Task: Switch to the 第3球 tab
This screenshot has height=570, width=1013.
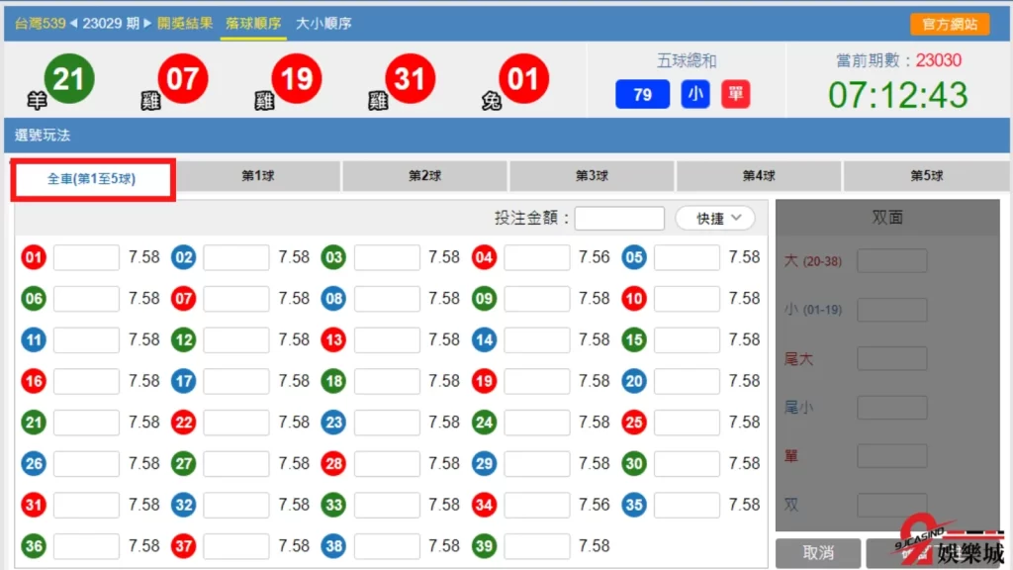Action: [591, 175]
